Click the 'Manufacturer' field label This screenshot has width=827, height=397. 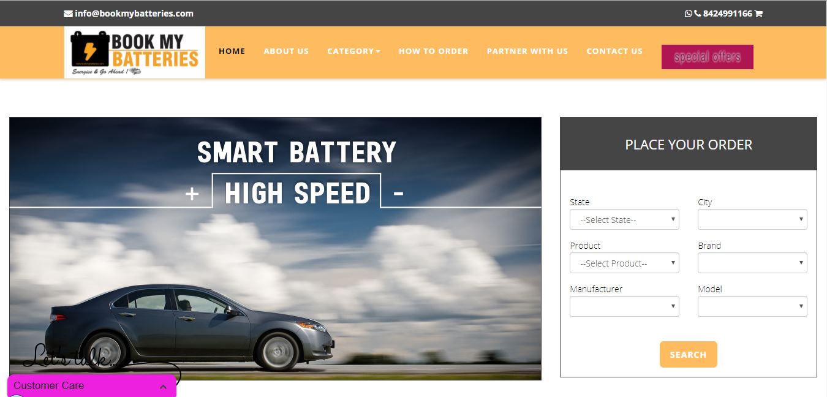[596, 289]
